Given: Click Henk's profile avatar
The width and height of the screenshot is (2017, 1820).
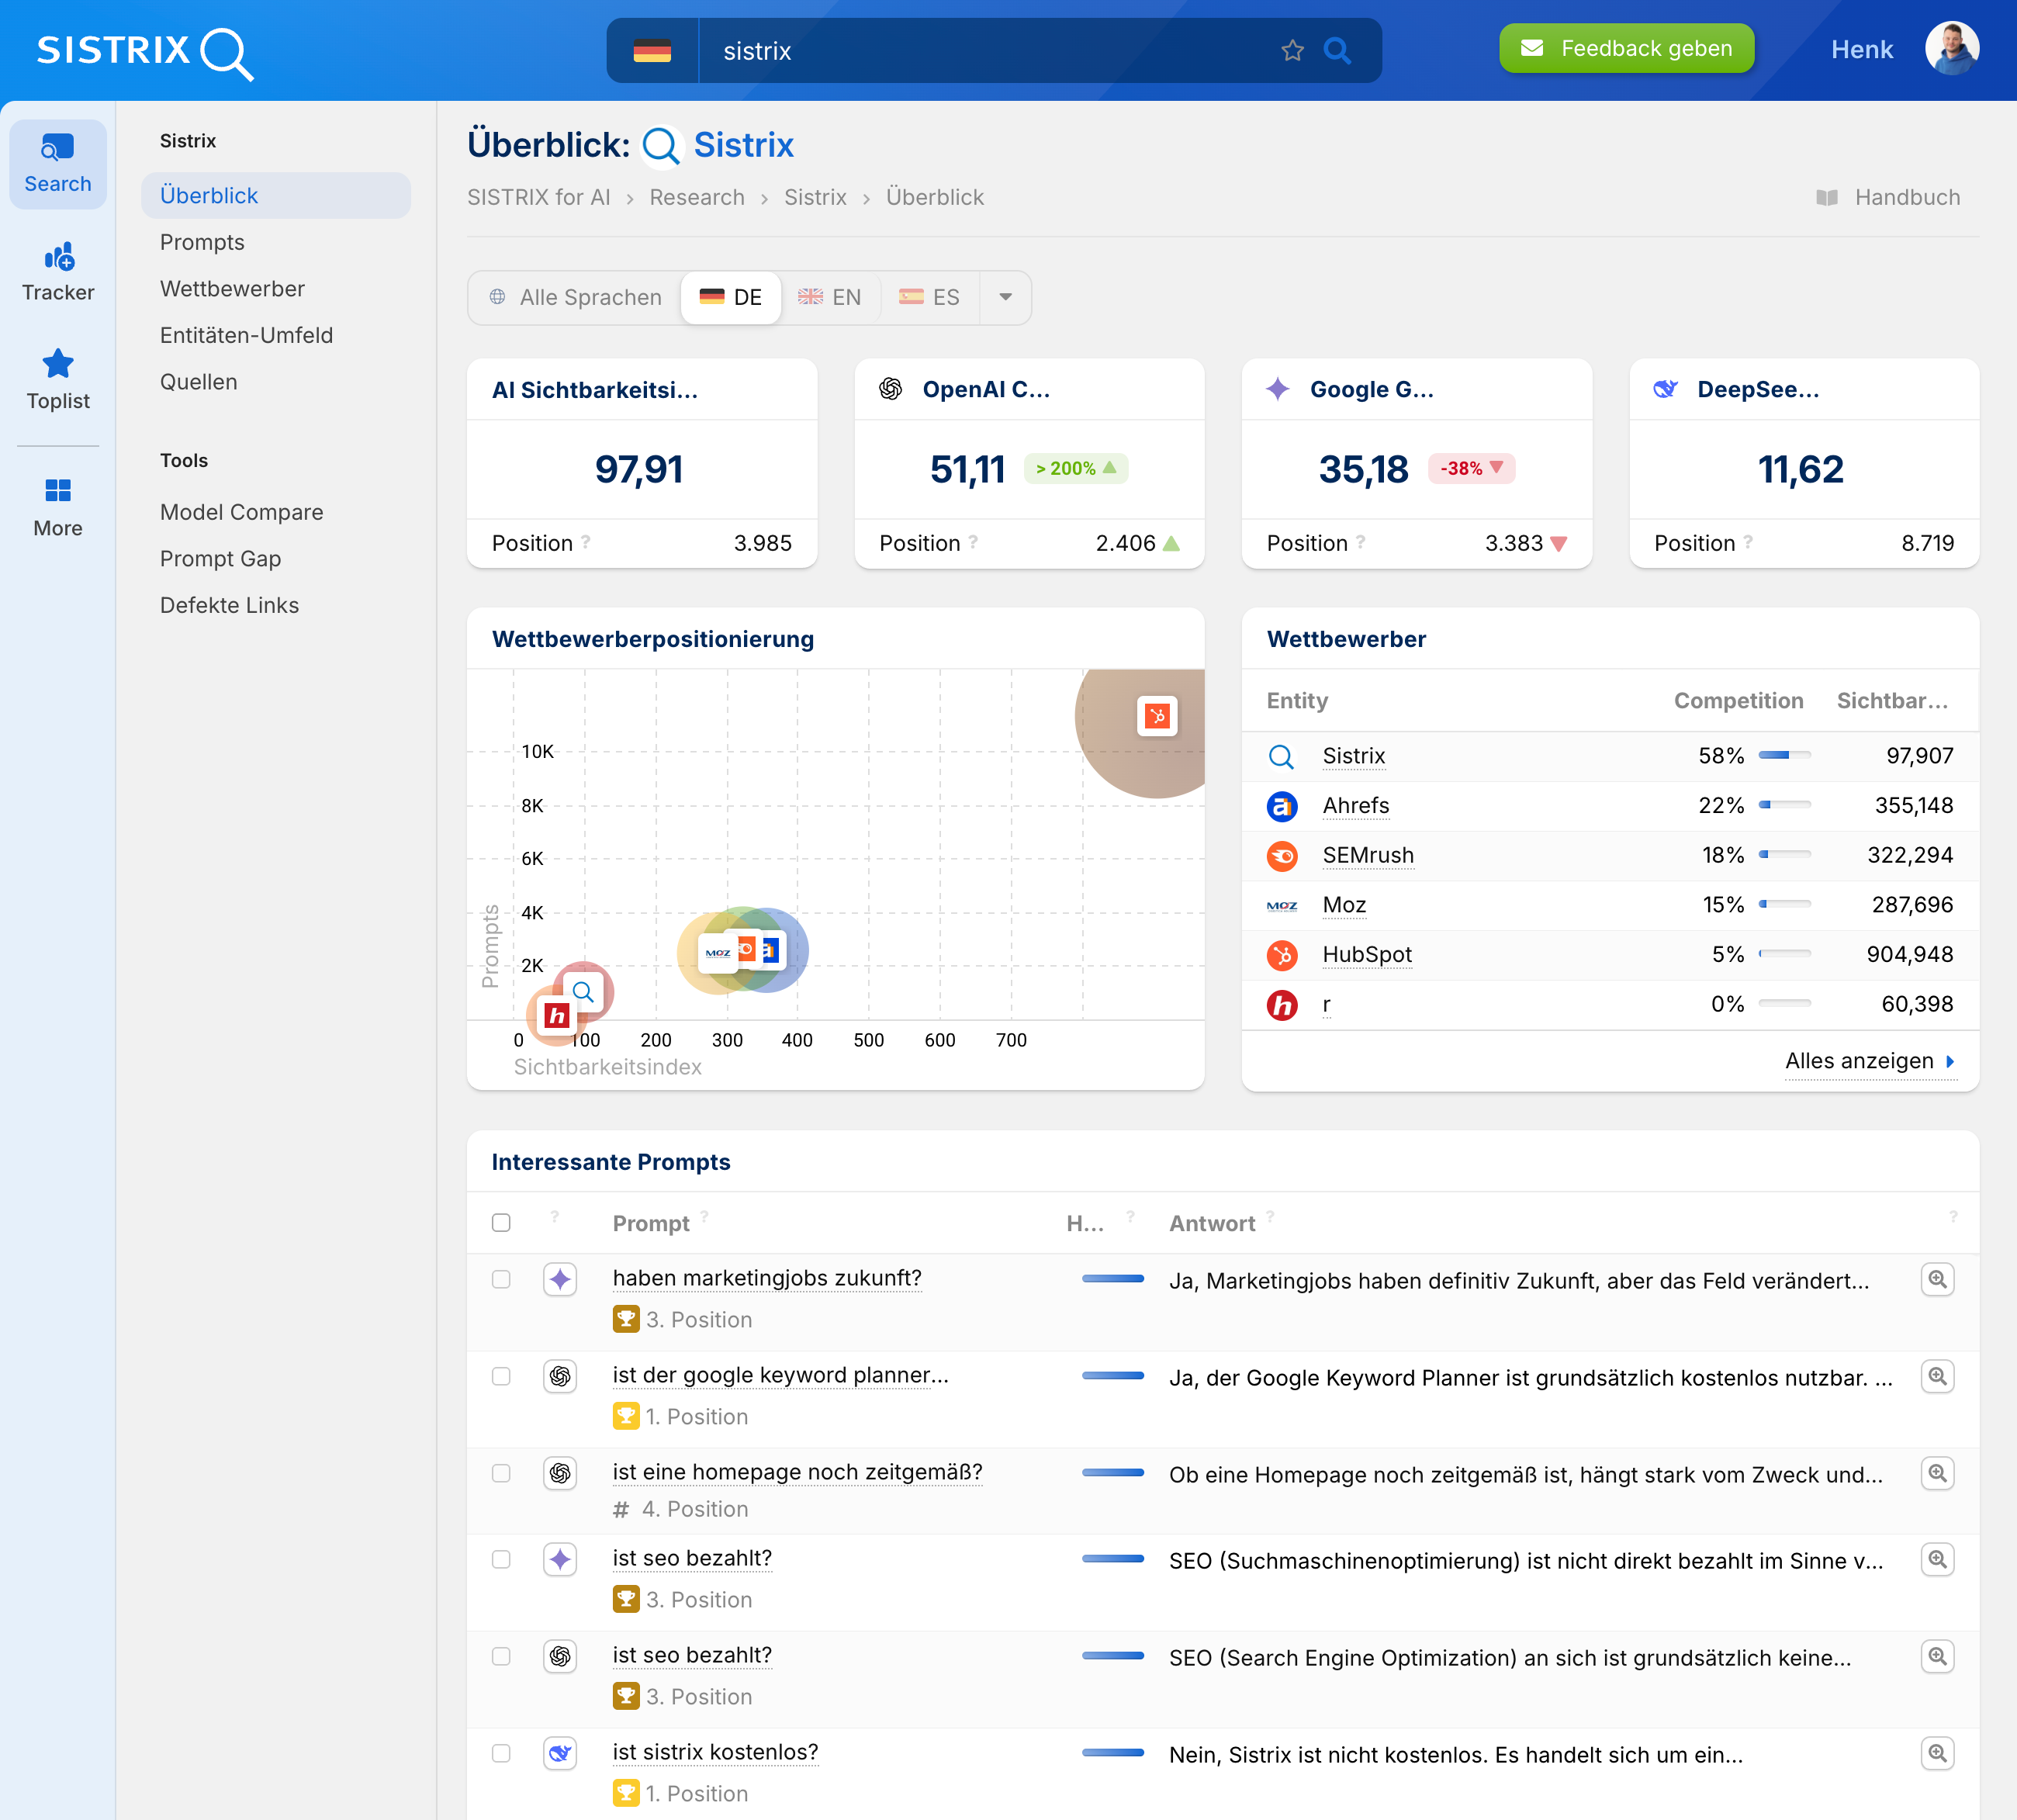Looking at the screenshot, I should pos(1952,47).
